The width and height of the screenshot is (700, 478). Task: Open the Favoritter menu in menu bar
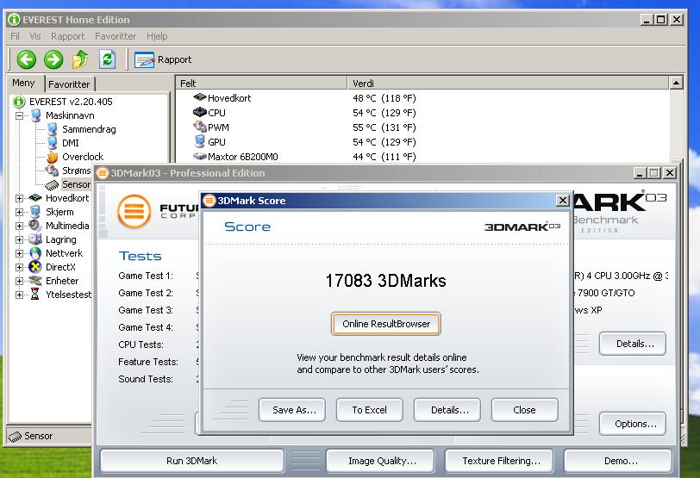pos(116,36)
